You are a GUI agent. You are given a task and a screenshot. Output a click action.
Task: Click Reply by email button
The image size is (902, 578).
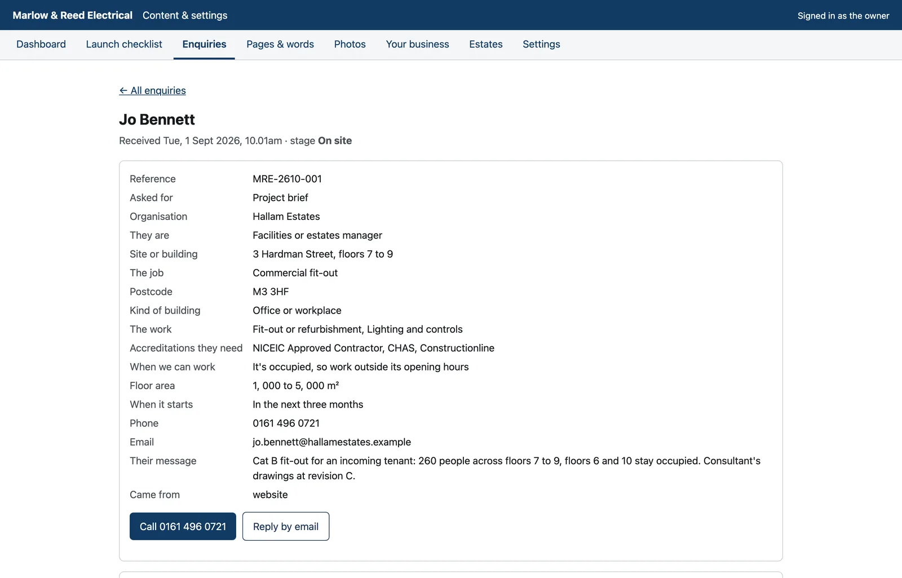click(286, 526)
